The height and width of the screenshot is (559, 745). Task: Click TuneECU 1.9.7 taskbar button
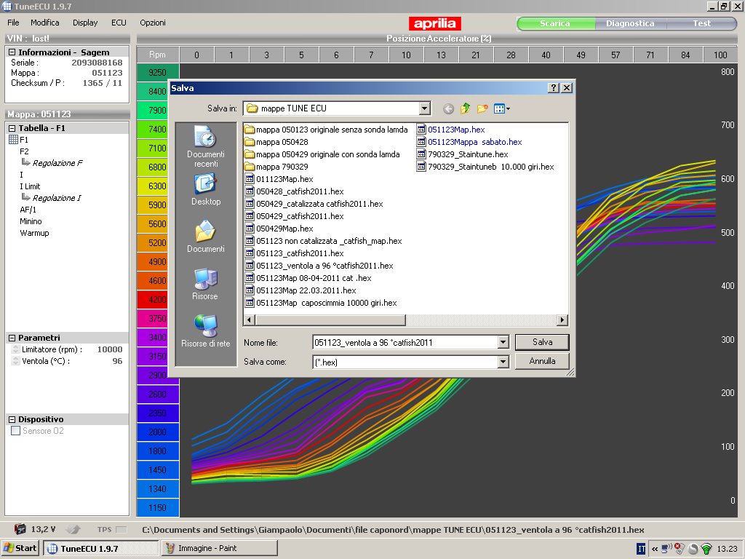[x=100, y=548]
